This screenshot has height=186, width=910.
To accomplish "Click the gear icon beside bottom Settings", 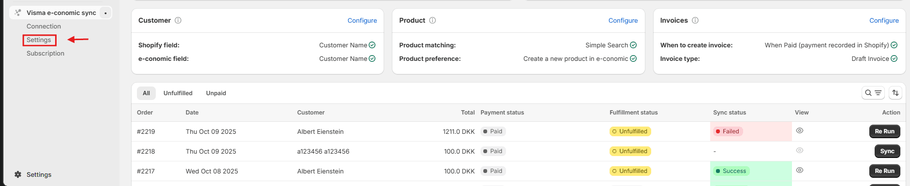I will 18,174.
